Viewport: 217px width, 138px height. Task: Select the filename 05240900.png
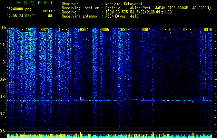tap(19, 9)
